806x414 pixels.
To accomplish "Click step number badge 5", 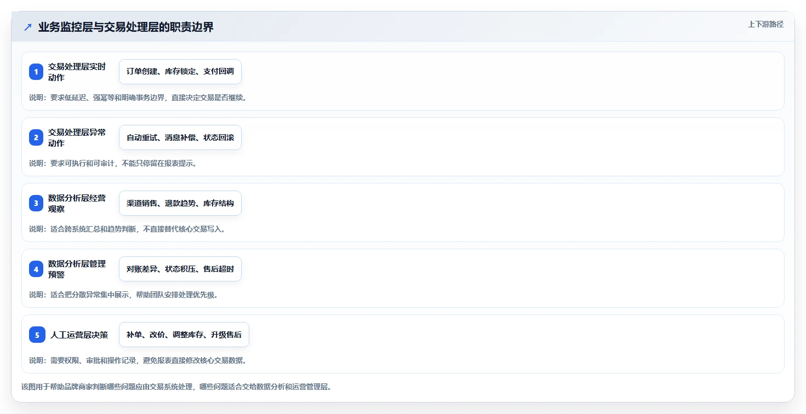I will 37,335.
